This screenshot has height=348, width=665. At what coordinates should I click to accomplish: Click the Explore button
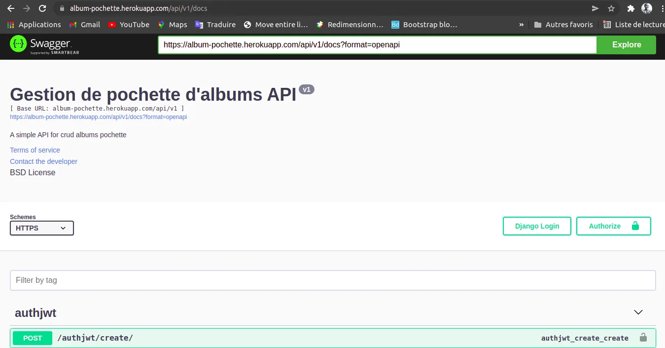point(627,44)
